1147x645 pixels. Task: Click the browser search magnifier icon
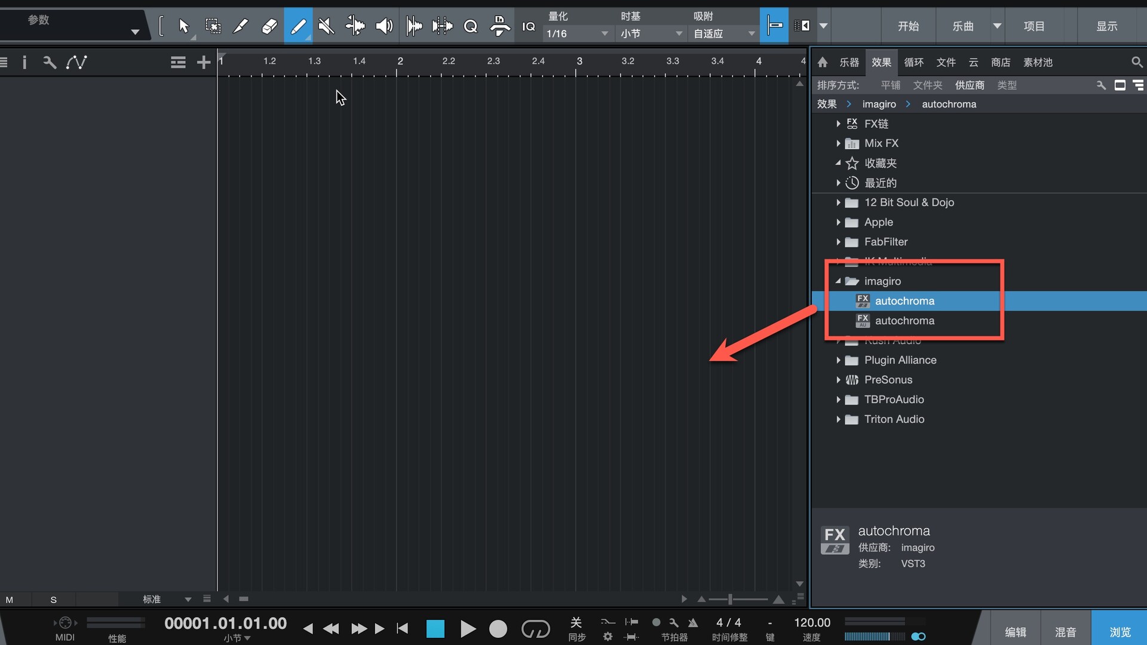pyautogui.click(x=1136, y=62)
